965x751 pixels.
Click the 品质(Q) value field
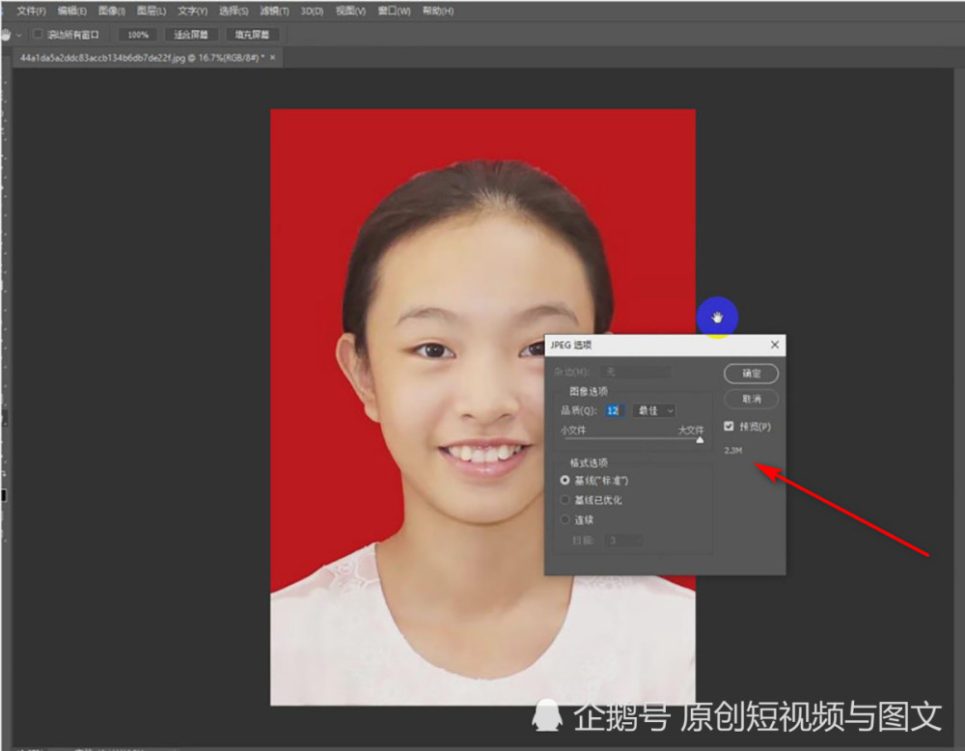tap(614, 410)
